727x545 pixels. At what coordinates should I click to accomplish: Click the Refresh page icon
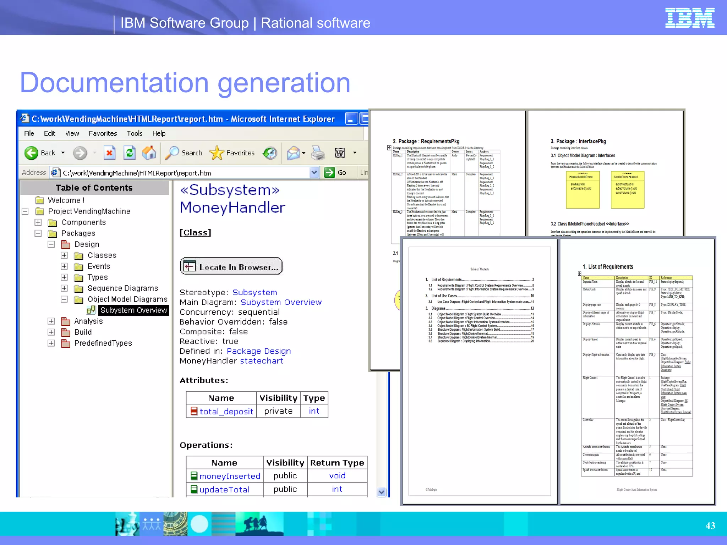click(130, 153)
